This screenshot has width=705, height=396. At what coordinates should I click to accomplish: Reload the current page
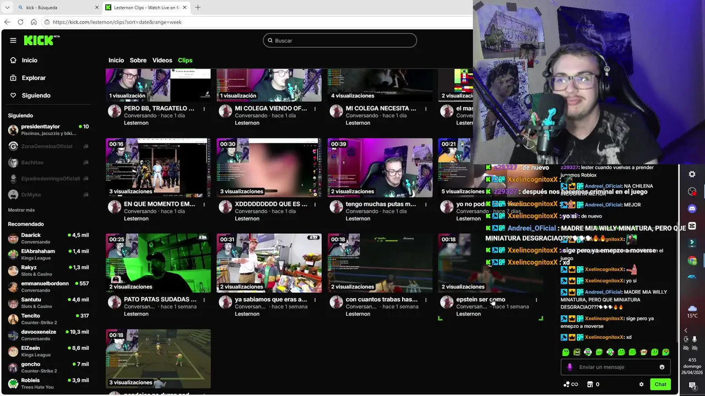point(20,22)
